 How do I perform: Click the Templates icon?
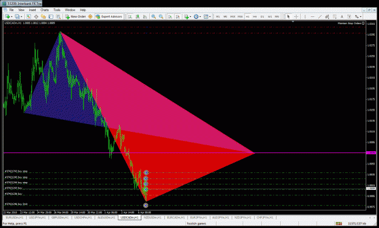point(206,16)
